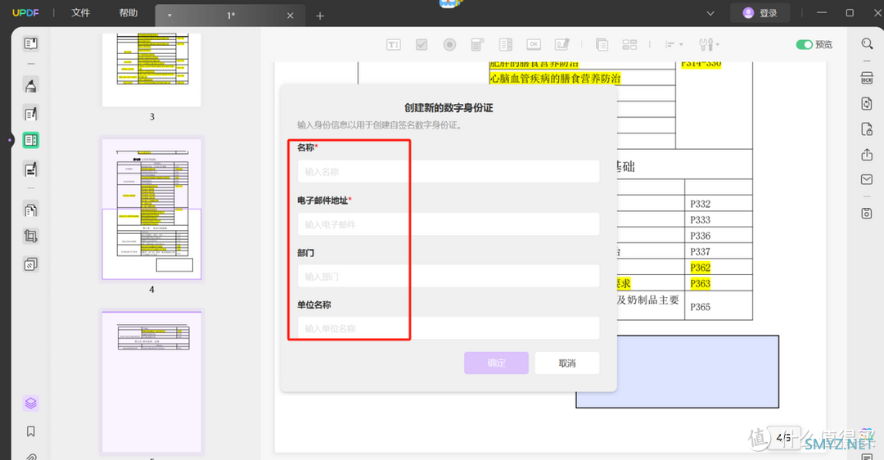Select the document tab labeled 1*

click(230, 16)
